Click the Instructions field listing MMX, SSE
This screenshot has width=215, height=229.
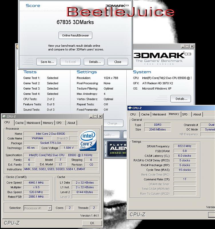tap(61, 169)
